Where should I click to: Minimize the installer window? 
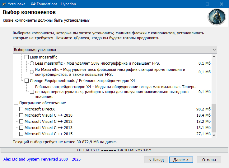(193, 4)
